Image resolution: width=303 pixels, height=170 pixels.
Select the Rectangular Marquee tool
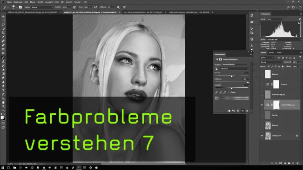tap(3, 20)
